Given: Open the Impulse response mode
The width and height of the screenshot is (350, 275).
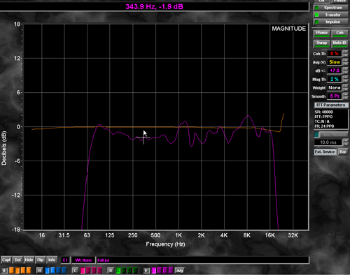Looking at the screenshot, I should tap(330, 22).
